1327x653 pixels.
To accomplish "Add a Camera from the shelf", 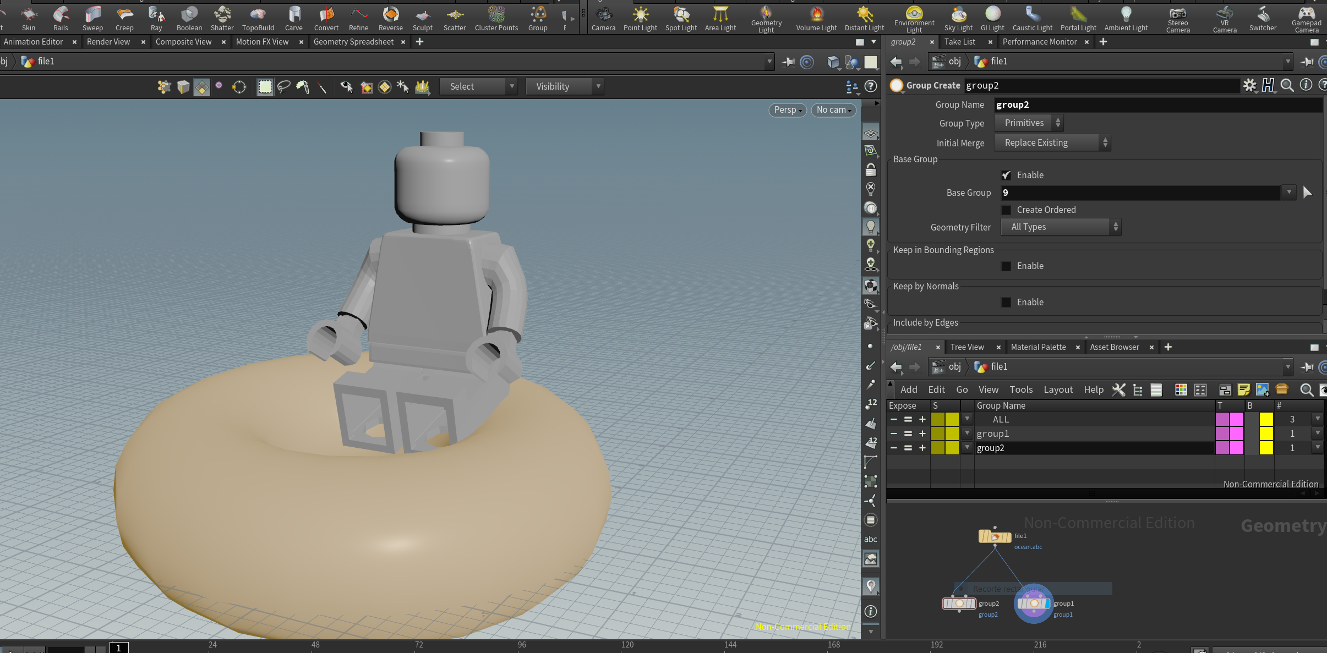I will [603, 18].
